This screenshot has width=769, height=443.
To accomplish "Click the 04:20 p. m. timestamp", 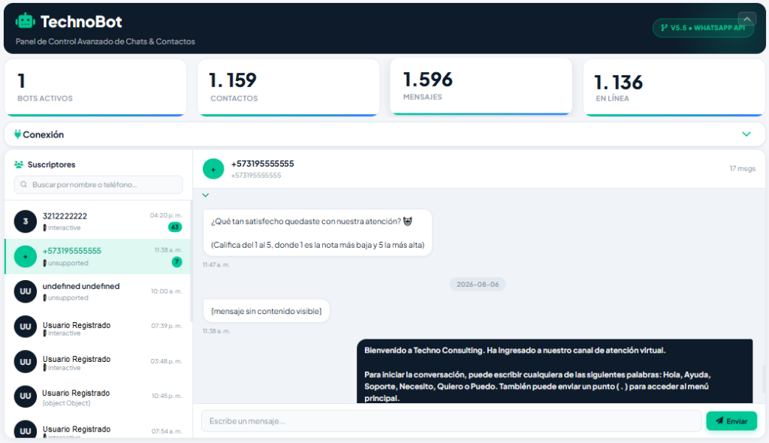I will point(166,215).
